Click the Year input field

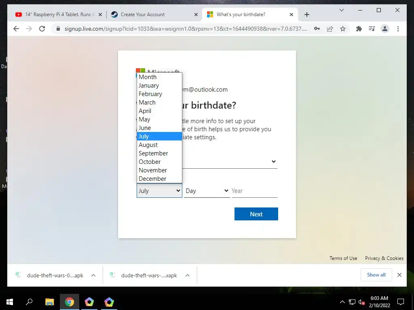point(254,191)
